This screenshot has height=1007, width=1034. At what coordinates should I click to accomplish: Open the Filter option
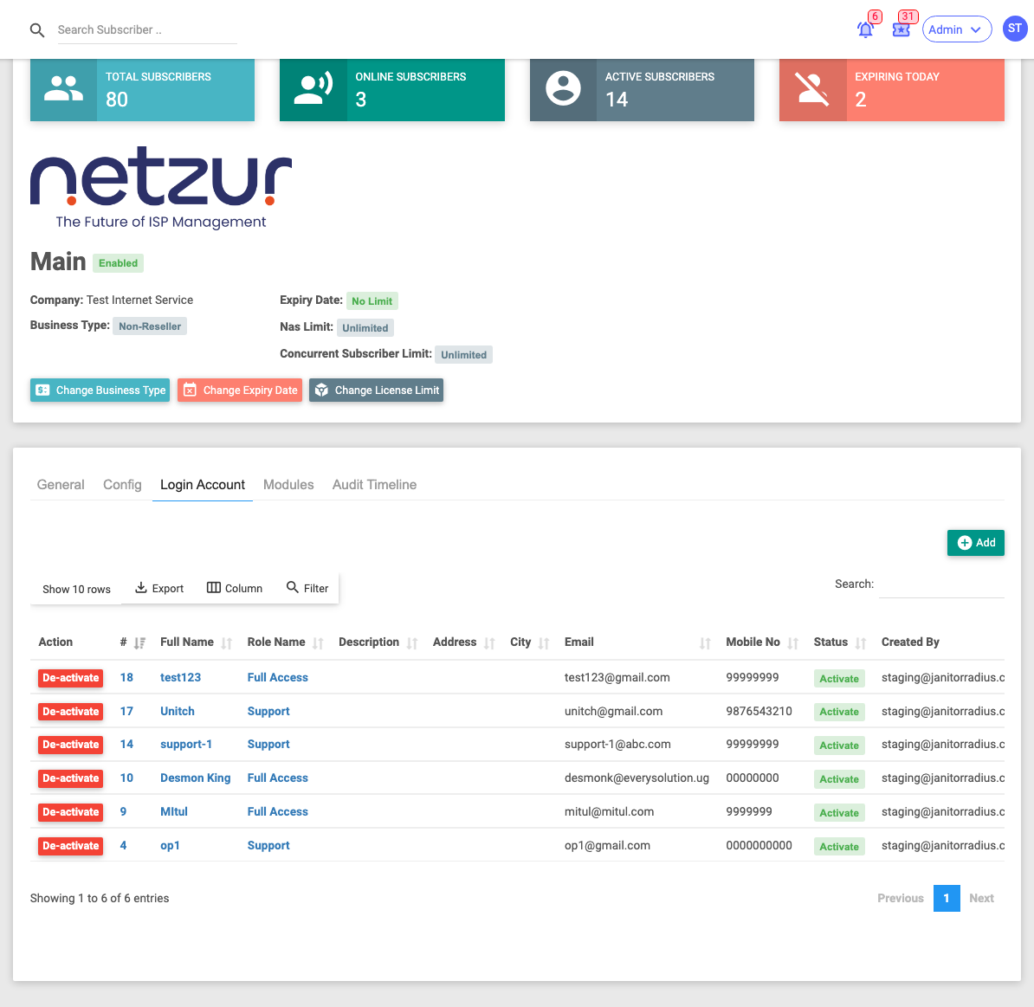pos(307,588)
